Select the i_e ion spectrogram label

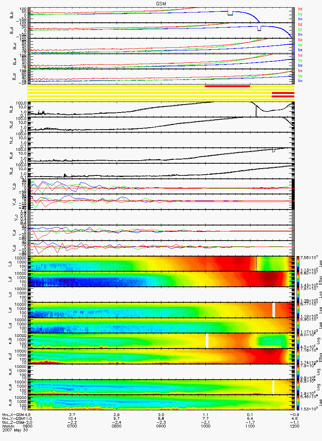pos(10,310)
